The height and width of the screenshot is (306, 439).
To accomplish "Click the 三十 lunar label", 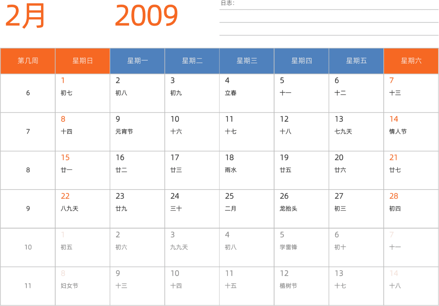I will point(176,209).
